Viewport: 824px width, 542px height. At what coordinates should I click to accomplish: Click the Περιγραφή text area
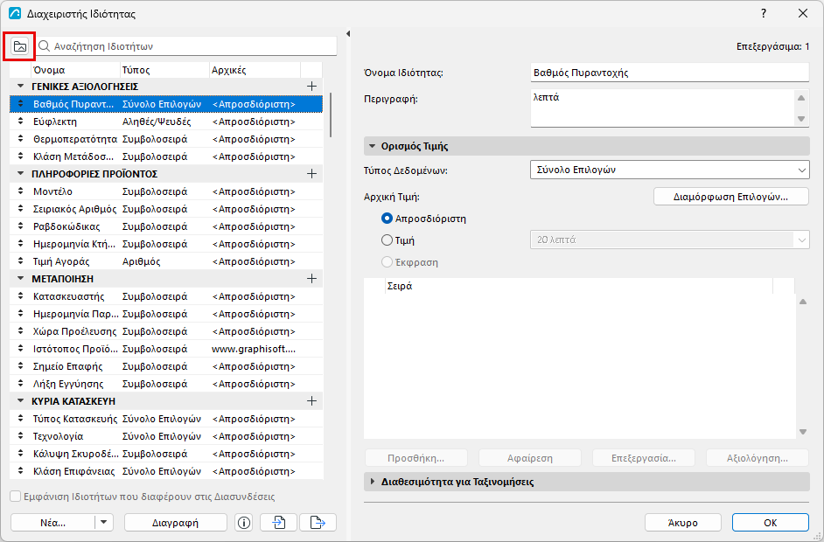pyautogui.click(x=663, y=108)
